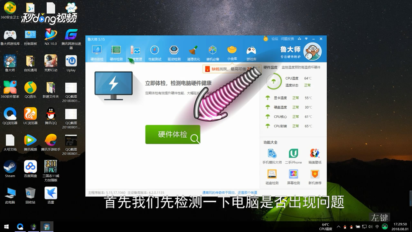Switch input method via 中 indicator
The image size is (412, 232).
click(377, 227)
